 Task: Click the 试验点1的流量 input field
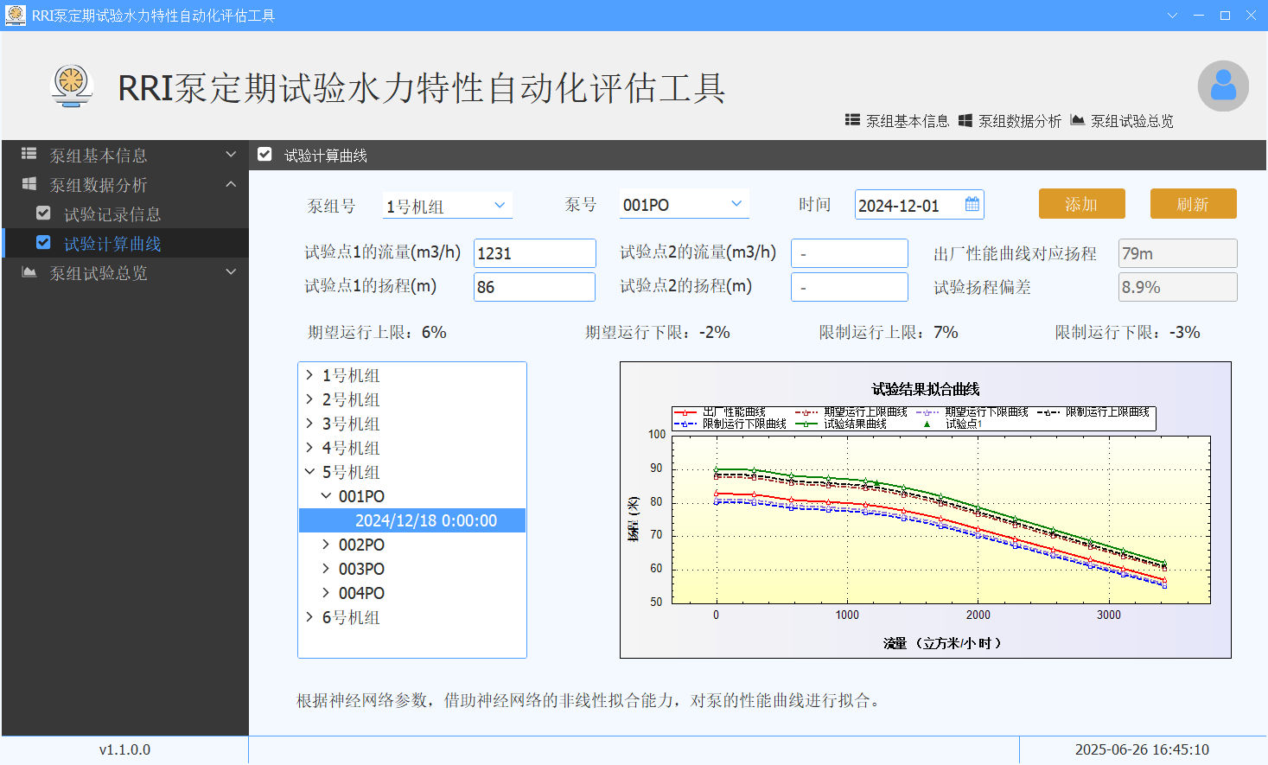(534, 253)
